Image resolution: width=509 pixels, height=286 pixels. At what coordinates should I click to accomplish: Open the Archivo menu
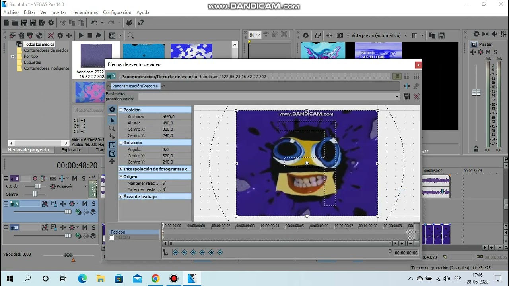point(11,12)
